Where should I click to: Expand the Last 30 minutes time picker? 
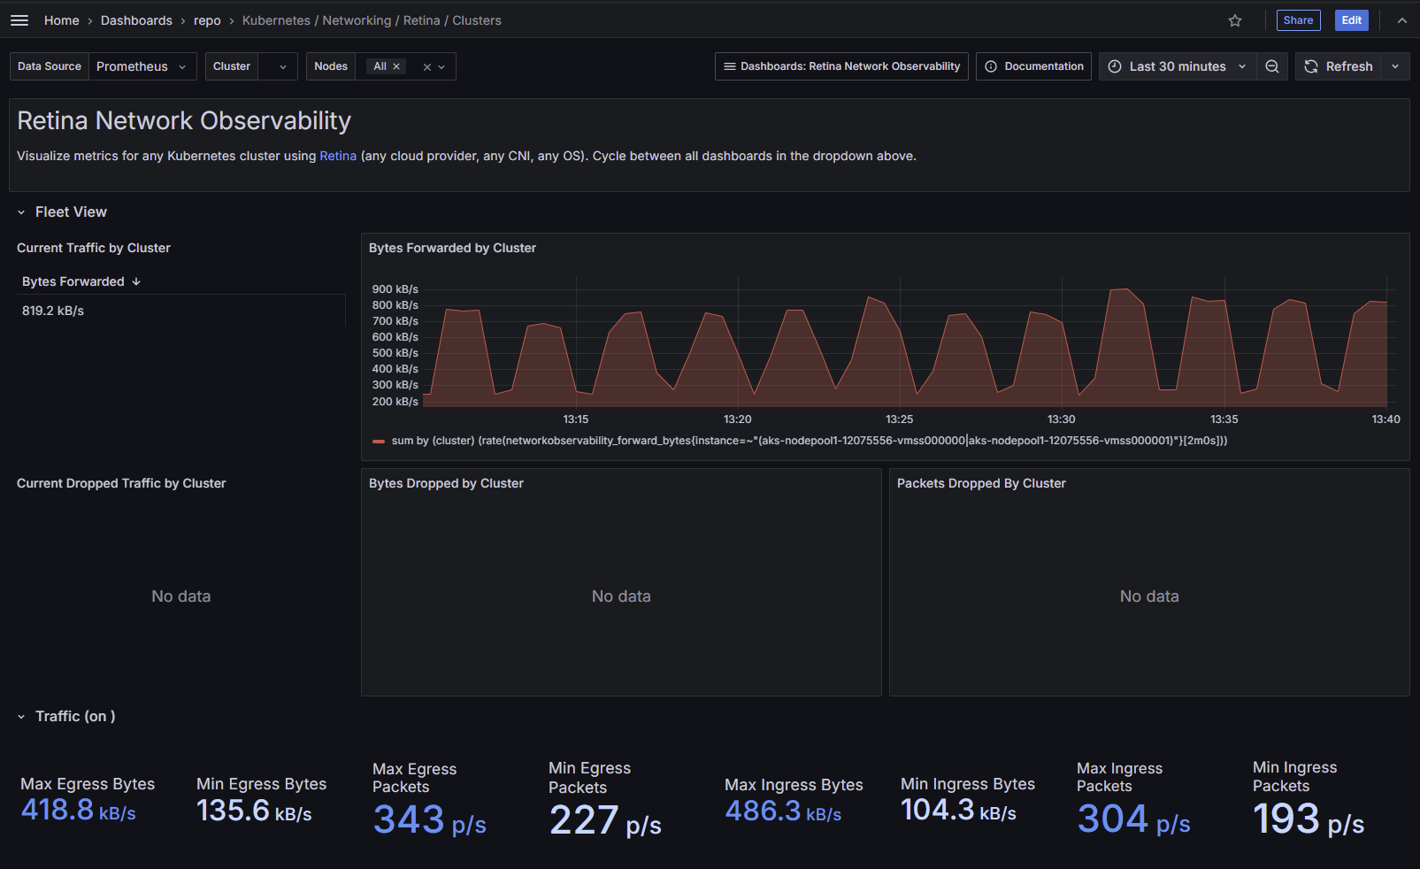[x=1177, y=66]
